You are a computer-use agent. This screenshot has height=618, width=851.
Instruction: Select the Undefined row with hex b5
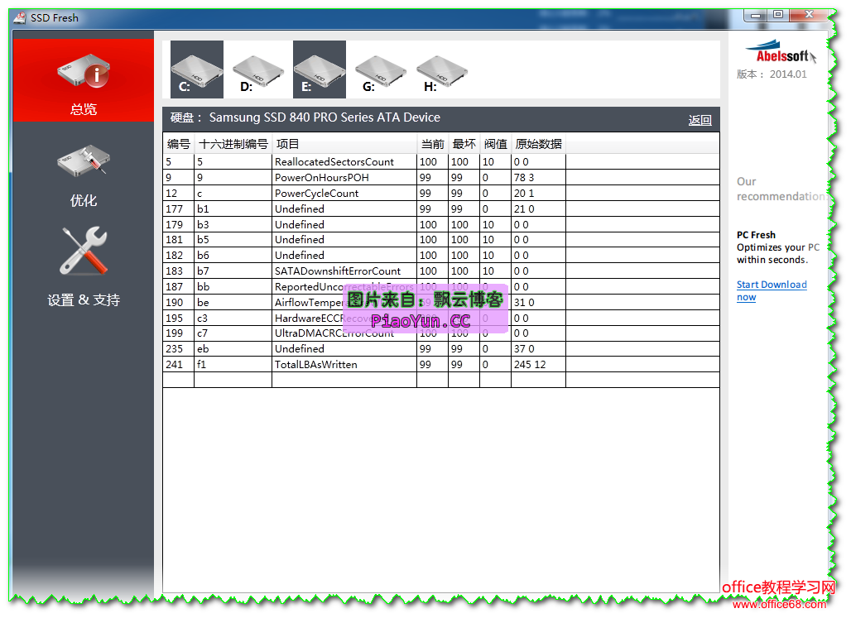(441, 239)
